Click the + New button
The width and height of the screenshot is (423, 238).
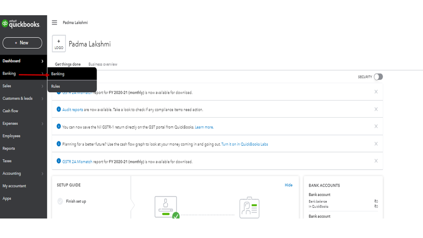(22, 43)
